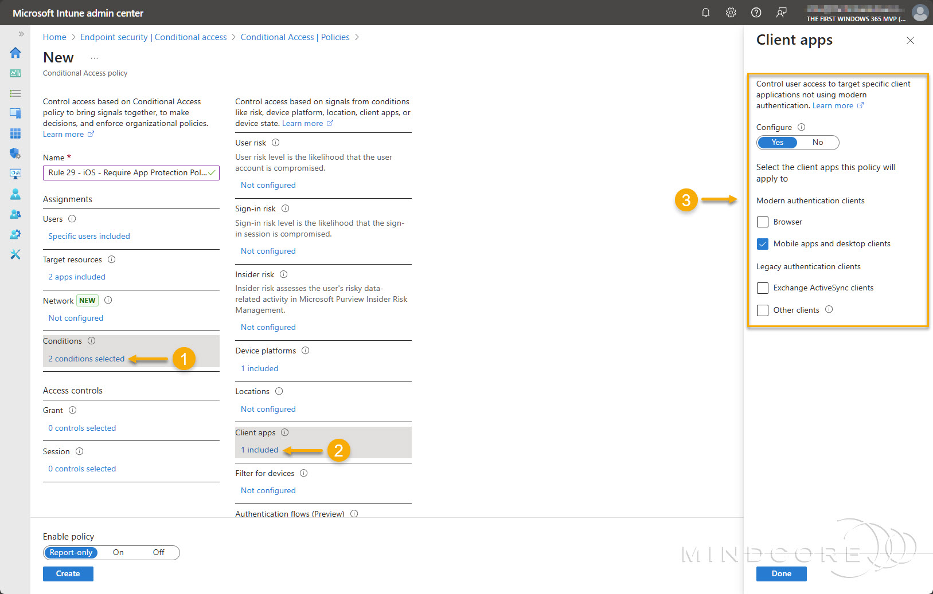Open Client apps 1 included link
The height and width of the screenshot is (594, 933).
pyautogui.click(x=260, y=450)
